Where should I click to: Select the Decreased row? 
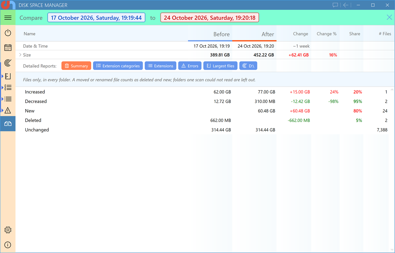[202, 102]
